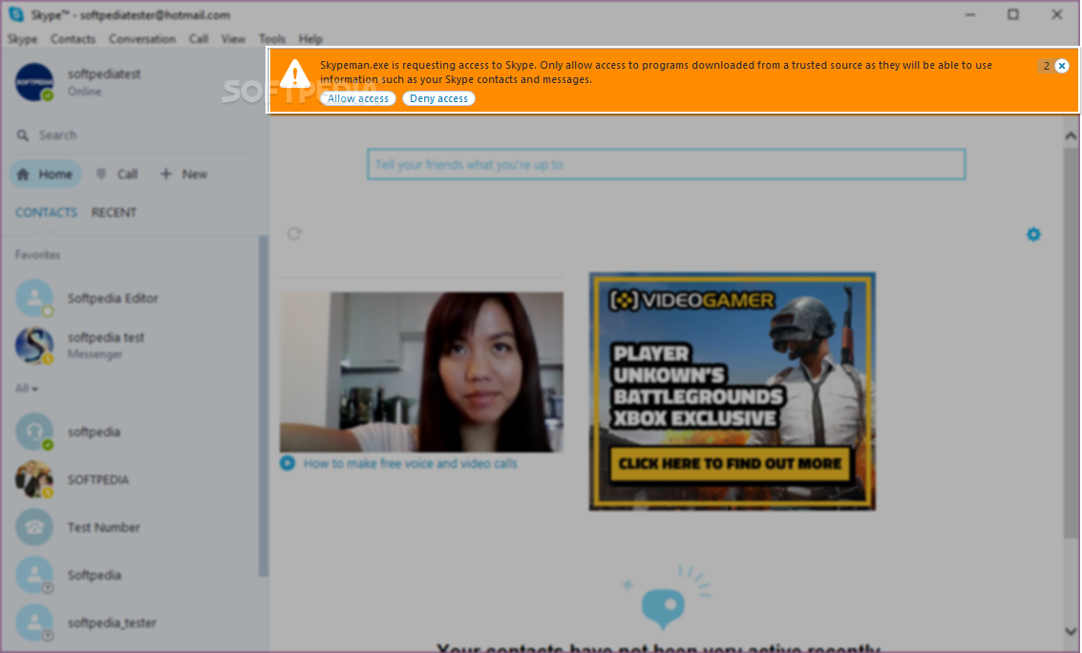Open the Skype menu
Screen dimensions: 1082x653
(x=22, y=38)
